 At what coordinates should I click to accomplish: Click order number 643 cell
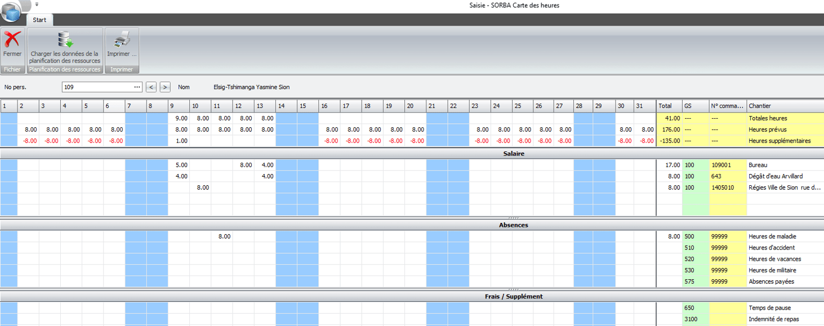728,176
